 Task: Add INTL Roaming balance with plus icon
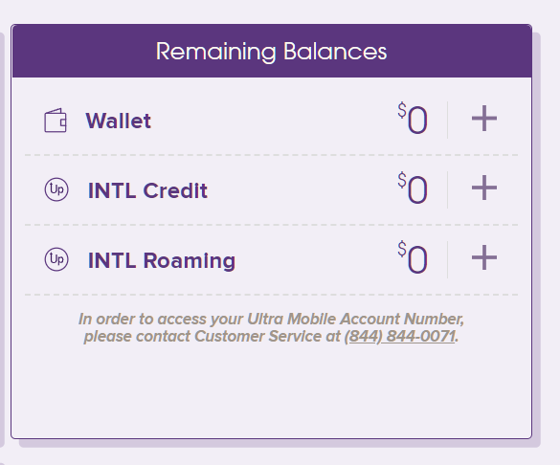coord(484,257)
